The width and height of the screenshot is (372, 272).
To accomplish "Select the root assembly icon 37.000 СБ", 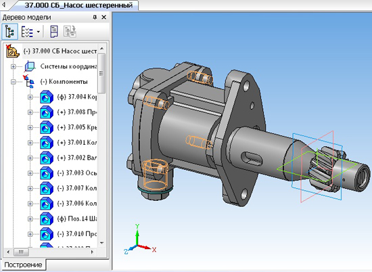I will pyautogui.click(x=12, y=51).
